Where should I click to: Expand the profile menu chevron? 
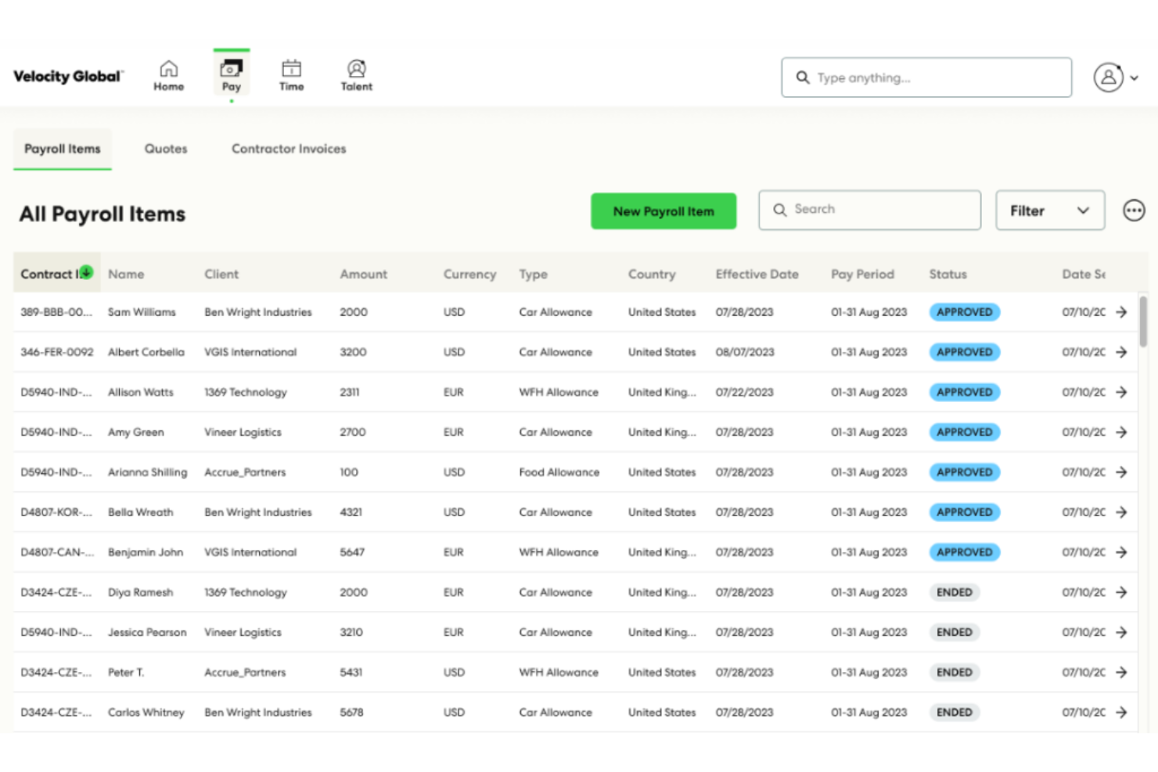[x=1134, y=78]
